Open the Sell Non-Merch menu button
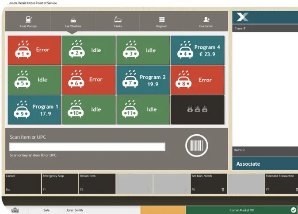 click(x=208, y=183)
